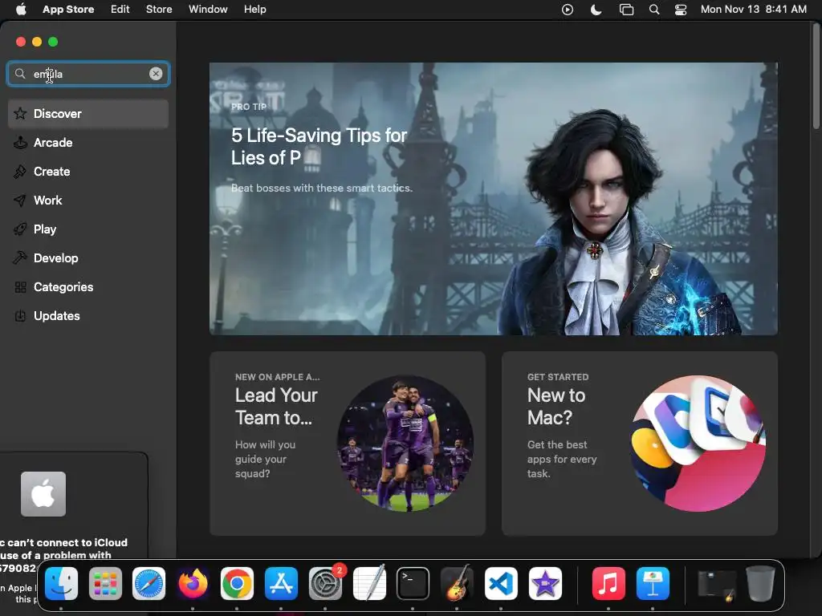Open the Trash in the Dock
822x616 pixels.
click(761, 583)
